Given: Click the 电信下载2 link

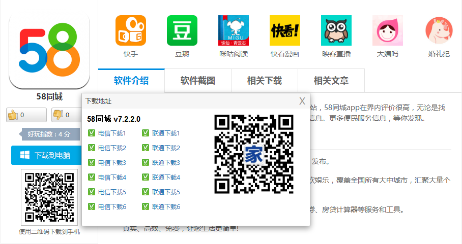Looking at the screenshot, I should tap(112, 148).
